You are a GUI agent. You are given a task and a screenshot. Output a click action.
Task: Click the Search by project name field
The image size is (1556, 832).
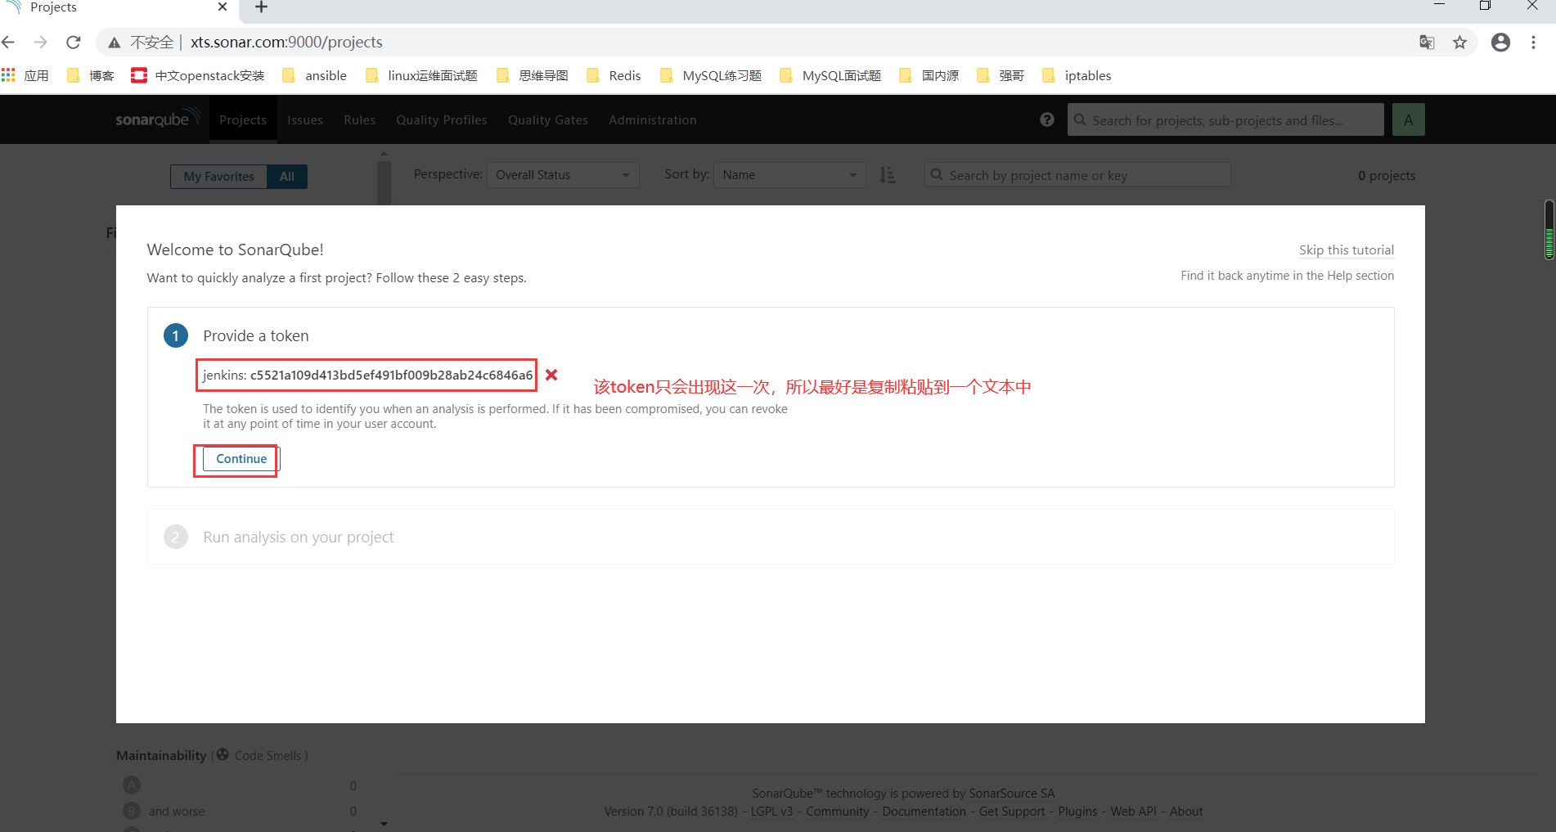(x=1077, y=175)
